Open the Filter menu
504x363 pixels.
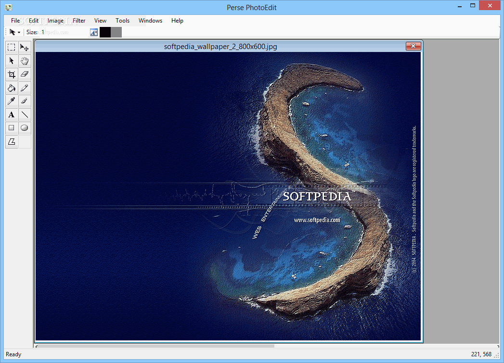pyautogui.click(x=79, y=21)
